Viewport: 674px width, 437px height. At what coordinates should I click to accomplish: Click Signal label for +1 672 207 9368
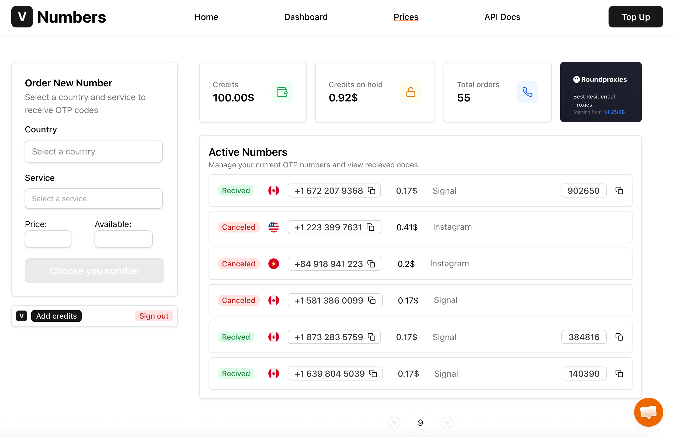click(444, 191)
